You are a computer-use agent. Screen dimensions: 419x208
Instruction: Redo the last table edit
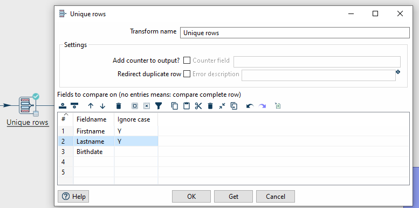click(262, 106)
